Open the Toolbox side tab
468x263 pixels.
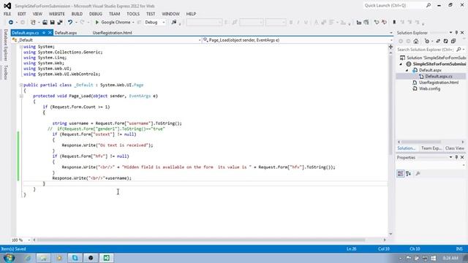point(5,72)
